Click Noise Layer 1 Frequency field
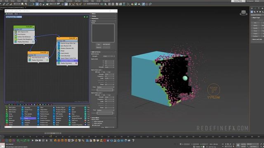The height and width of the screenshot is (148, 264). [x=109, y=76]
